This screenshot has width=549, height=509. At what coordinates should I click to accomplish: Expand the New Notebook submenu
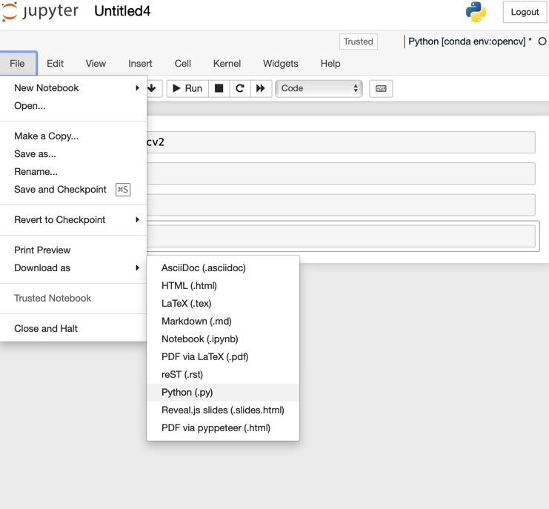point(73,88)
